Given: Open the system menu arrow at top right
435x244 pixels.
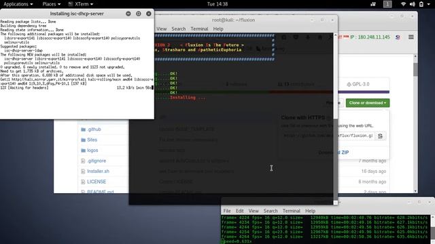Looking at the screenshot, I should (x=429, y=4).
